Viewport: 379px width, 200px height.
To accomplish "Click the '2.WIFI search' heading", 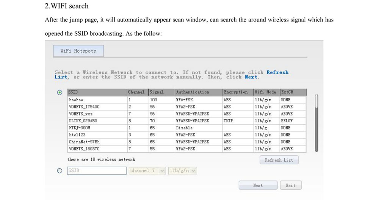I will click(66, 6).
